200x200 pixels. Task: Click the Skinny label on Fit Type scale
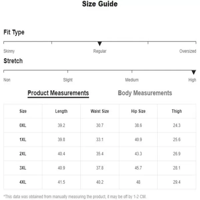(9, 51)
